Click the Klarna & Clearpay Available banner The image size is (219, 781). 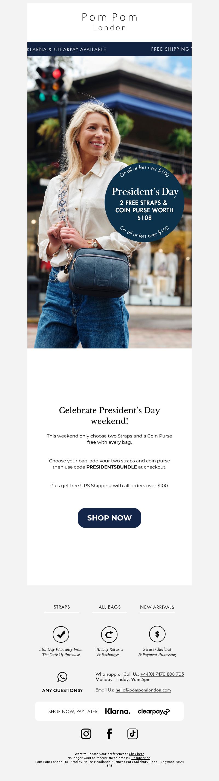(67, 49)
